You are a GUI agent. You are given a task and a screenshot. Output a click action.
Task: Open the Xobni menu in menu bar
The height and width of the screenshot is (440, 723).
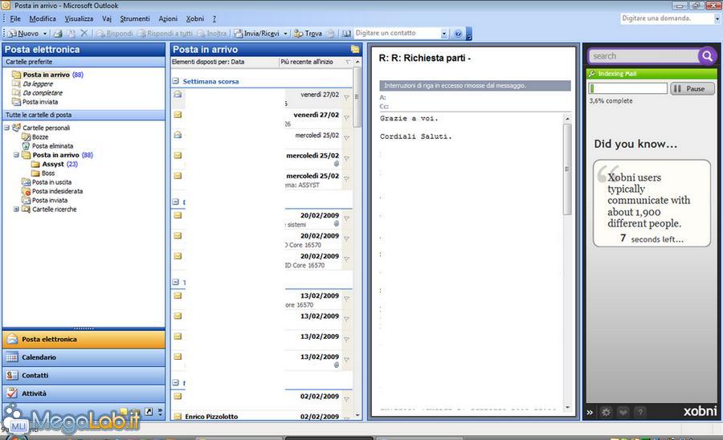click(194, 18)
